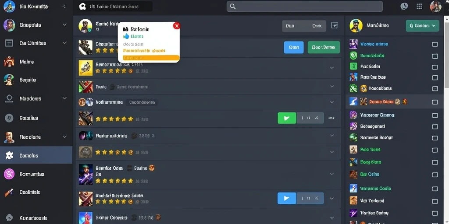Expand the Rartenandride row chevron
The width and height of the screenshot is (449, 224).
tap(332, 136)
